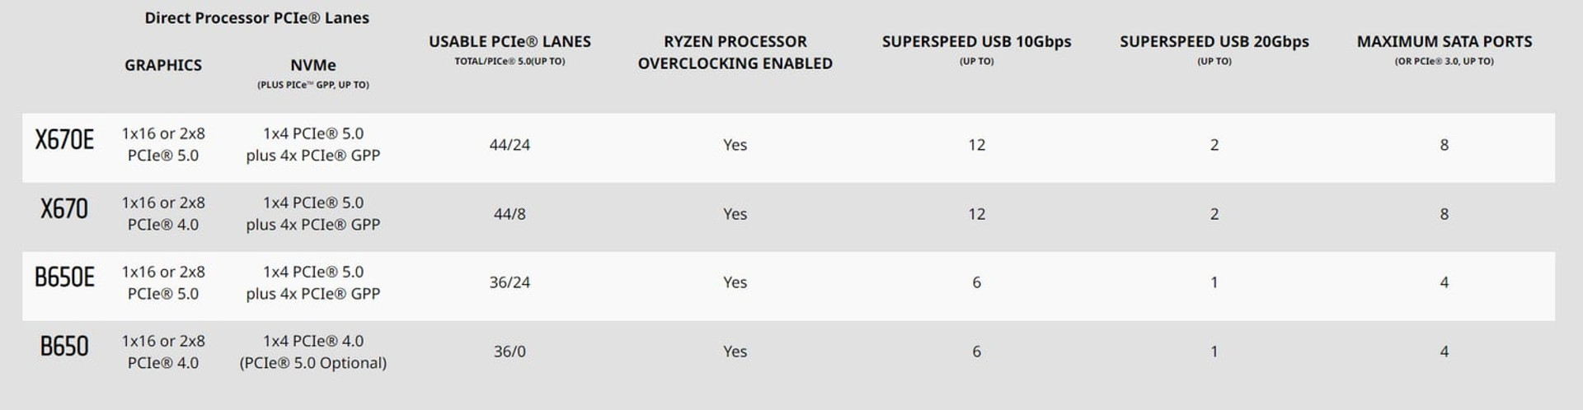Click the 44/24 lanes value for X670E
Screen dimensions: 1583x410
point(510,145)
